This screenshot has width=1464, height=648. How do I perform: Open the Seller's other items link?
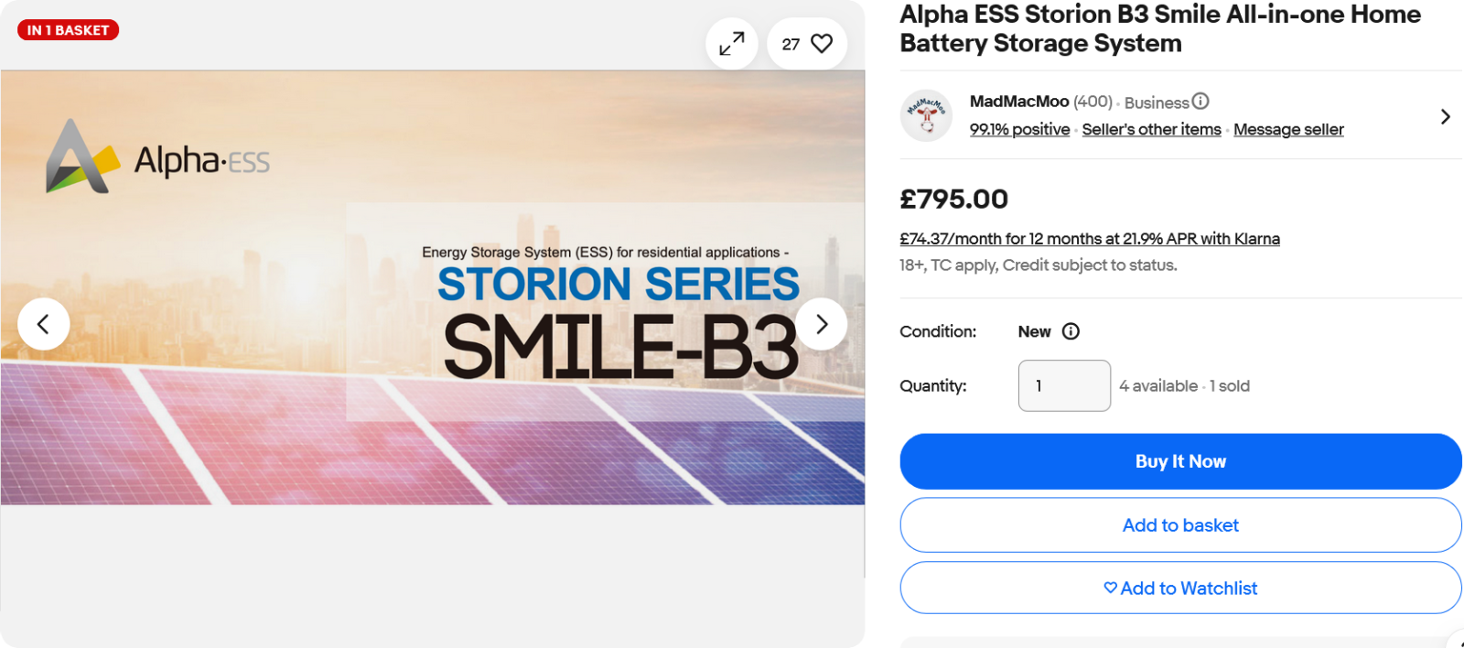(1151, 130)
